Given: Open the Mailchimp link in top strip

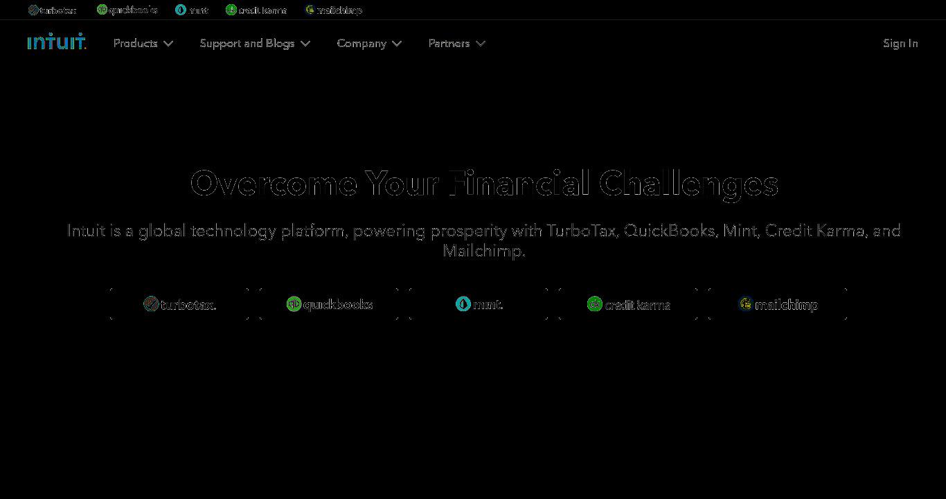Looking at the screenshot, I should [x=334, y=10].
